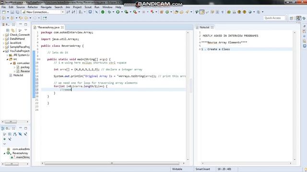Toggle Link with Editor in Package Explorer
Viewport: 307px width, 172px height.
(x=13, y=30)
